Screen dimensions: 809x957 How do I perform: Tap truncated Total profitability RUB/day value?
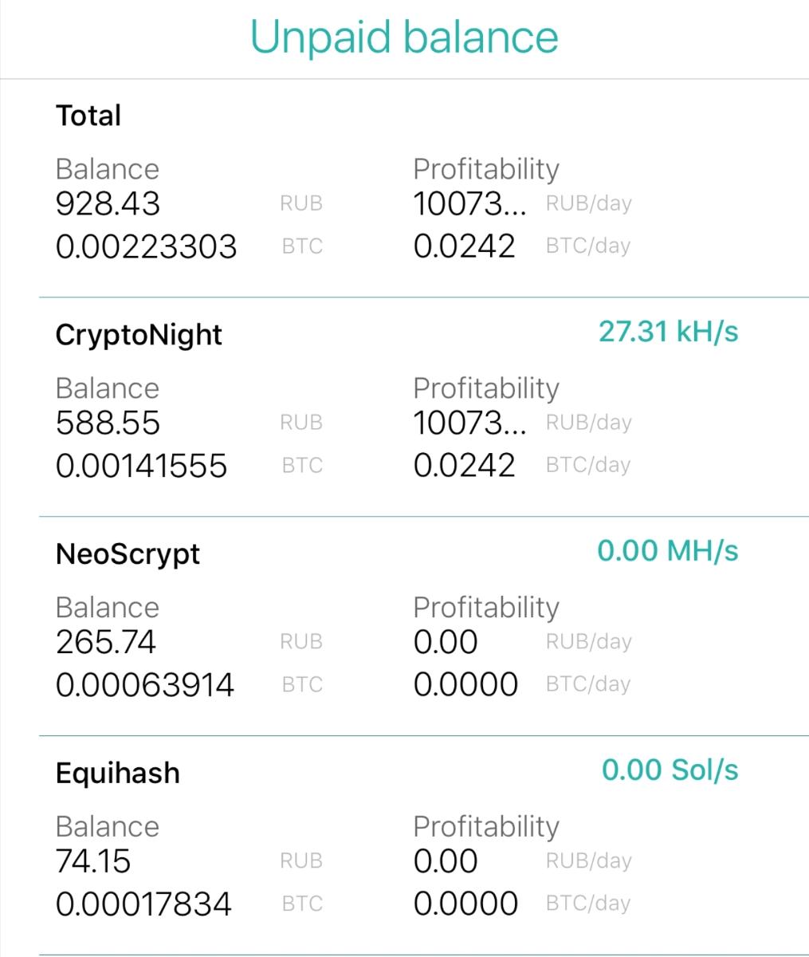pos(469,204)
